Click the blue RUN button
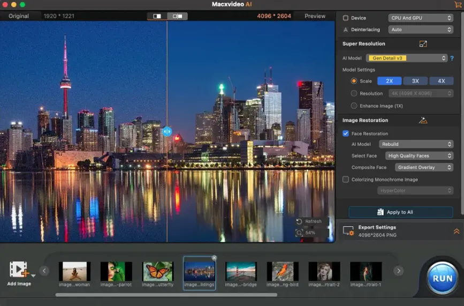Image resolution: width=464 pixels, height=306 pixels. (x=443, y=278)
